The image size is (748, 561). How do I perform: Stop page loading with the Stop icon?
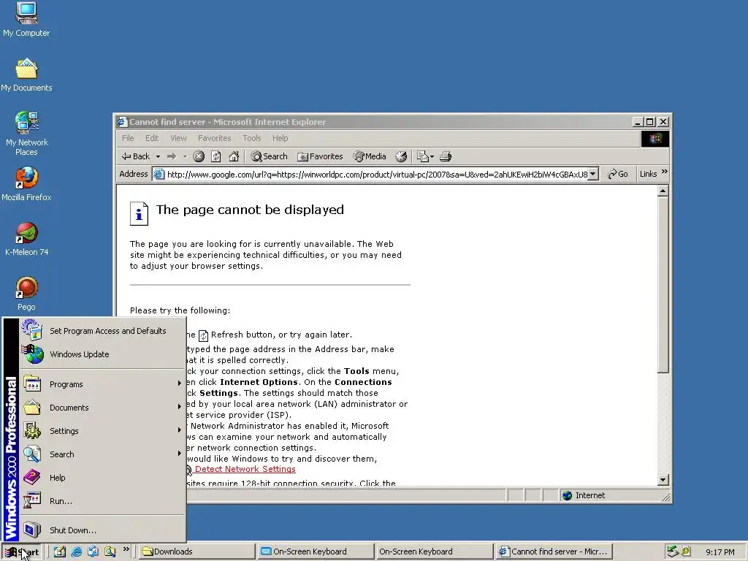[199, 156]
